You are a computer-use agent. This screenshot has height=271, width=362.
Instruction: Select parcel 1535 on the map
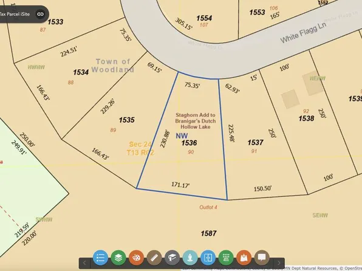127,120
